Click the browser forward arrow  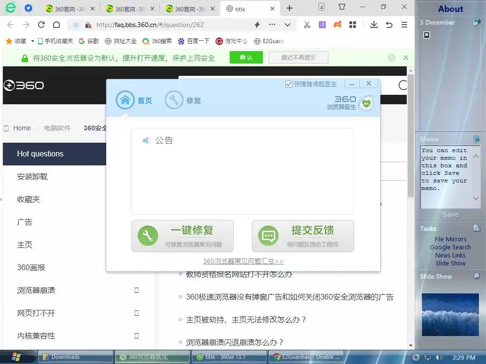[x=26, y=25]
